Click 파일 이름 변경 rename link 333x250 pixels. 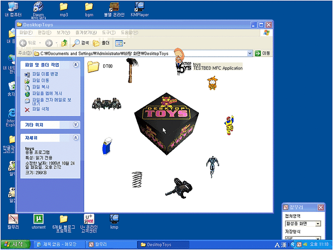(45, 74)
